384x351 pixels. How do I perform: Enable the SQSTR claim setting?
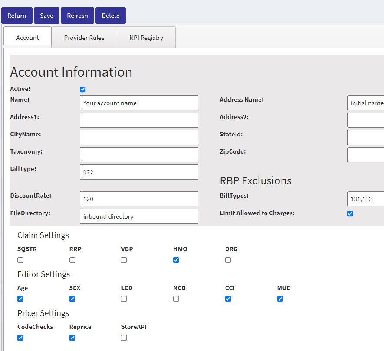(20, 260)
